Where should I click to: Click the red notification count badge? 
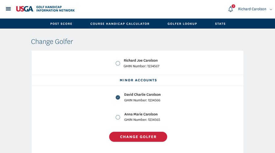233,6
